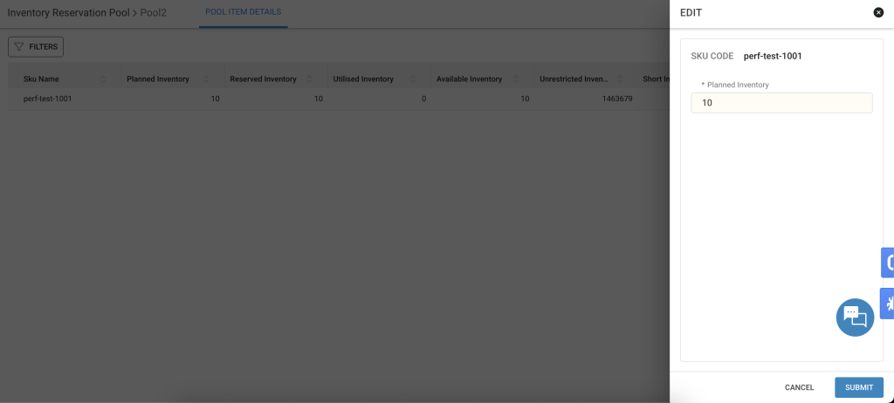Sort by Reserved Inventory column arrows

[x=309, y=79]
